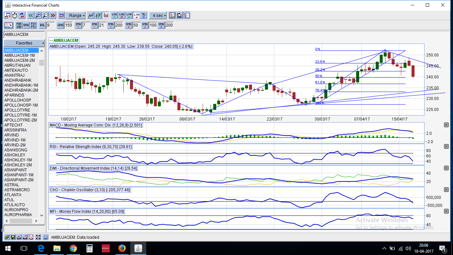Click the green double-left scroll arrows
This screenshot has height=255, width=453.
(31, 15)
